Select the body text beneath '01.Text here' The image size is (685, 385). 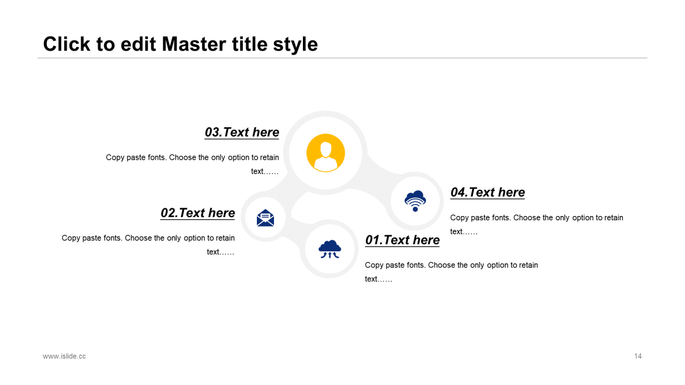coord(451,272)
